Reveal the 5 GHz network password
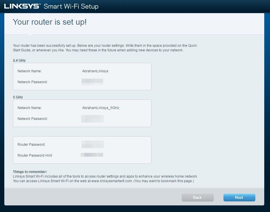This screenshot has width=270, height=212. tap(92, 118)
